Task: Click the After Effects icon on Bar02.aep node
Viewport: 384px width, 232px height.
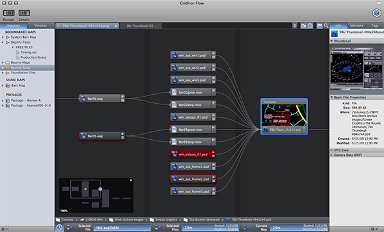Action: 83,99
